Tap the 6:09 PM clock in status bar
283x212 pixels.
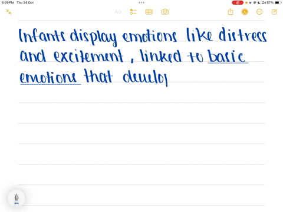coord(8,2)
